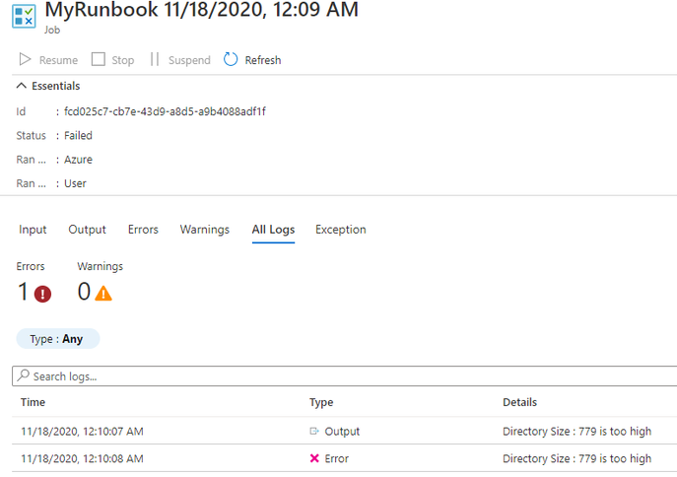Click the red error count icon
This screenshot has width=677, height=477.
42,294
